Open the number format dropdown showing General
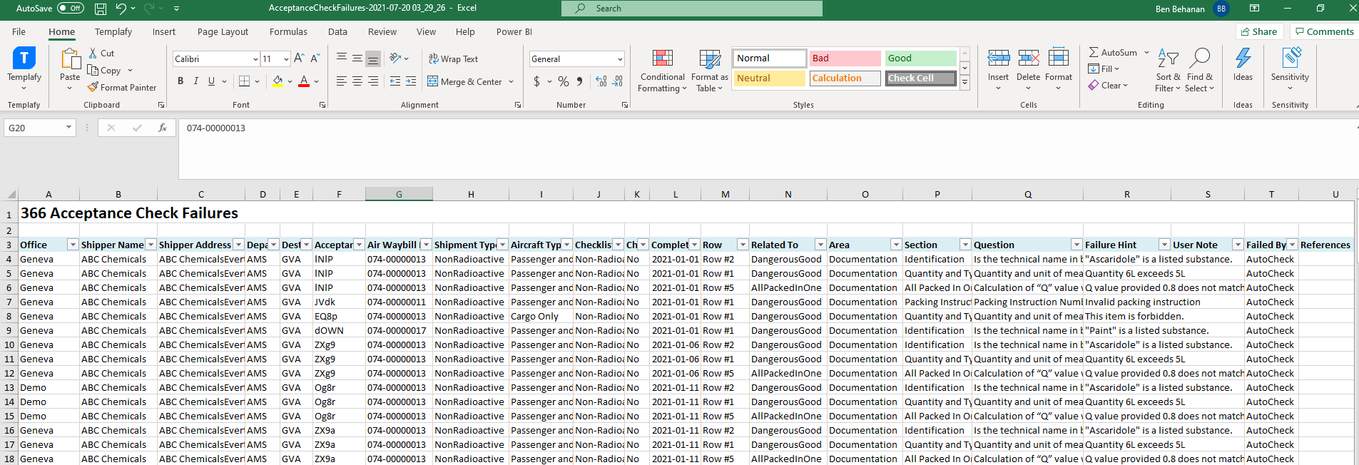The width and height of the screenshot is (1359, 465). 620,59
